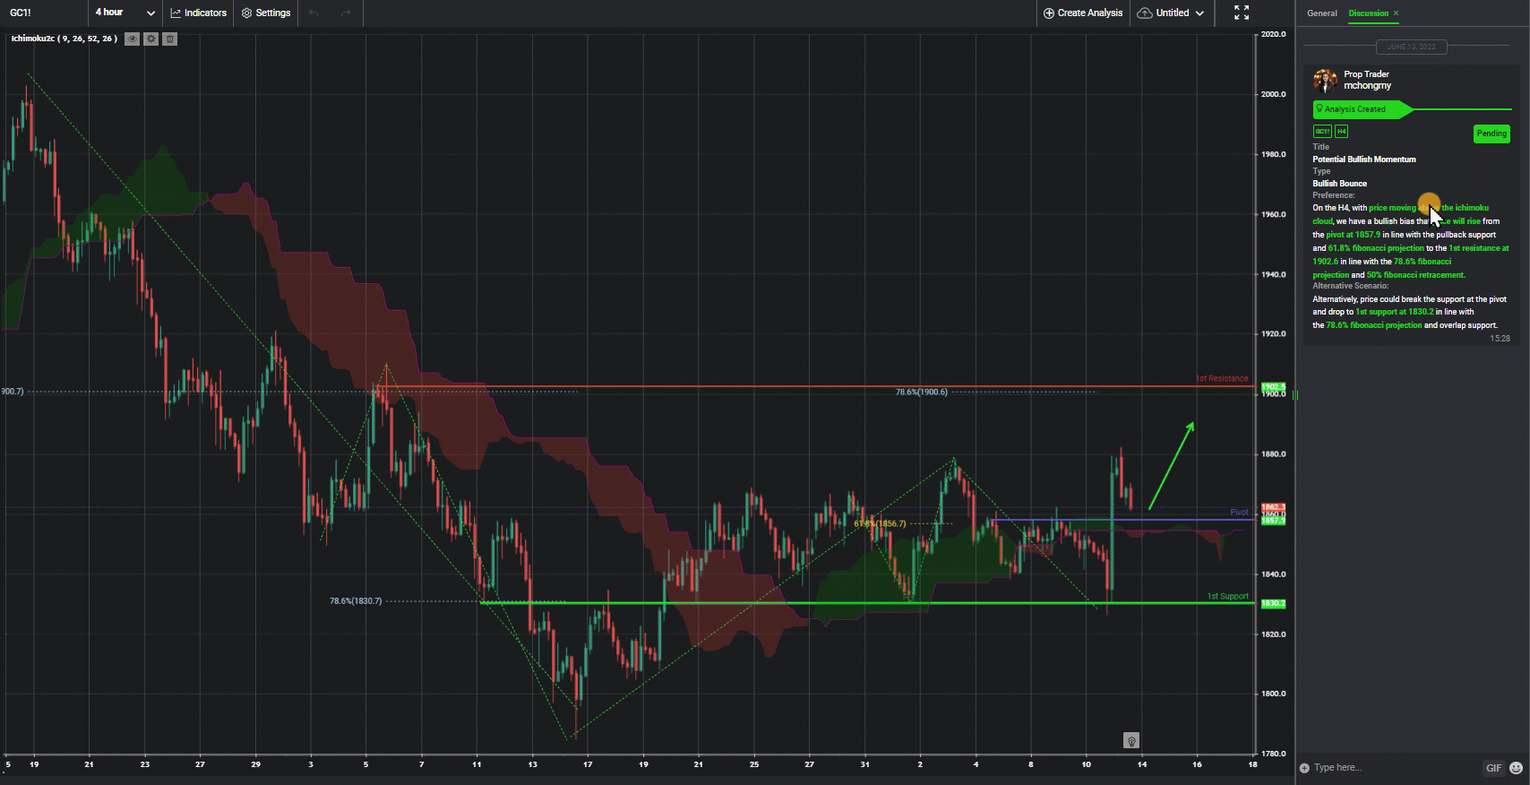The height and width of the screenshot is (785, 1530).
Task: Click the 61.8%(1856.7) fibonacci label
Action: [x=880, y=524]
